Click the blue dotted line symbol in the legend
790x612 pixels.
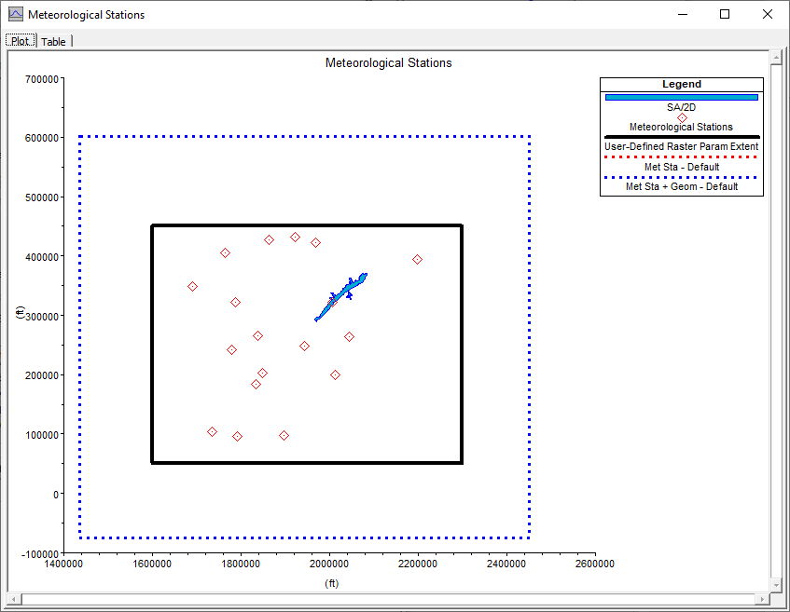point(682,177)
